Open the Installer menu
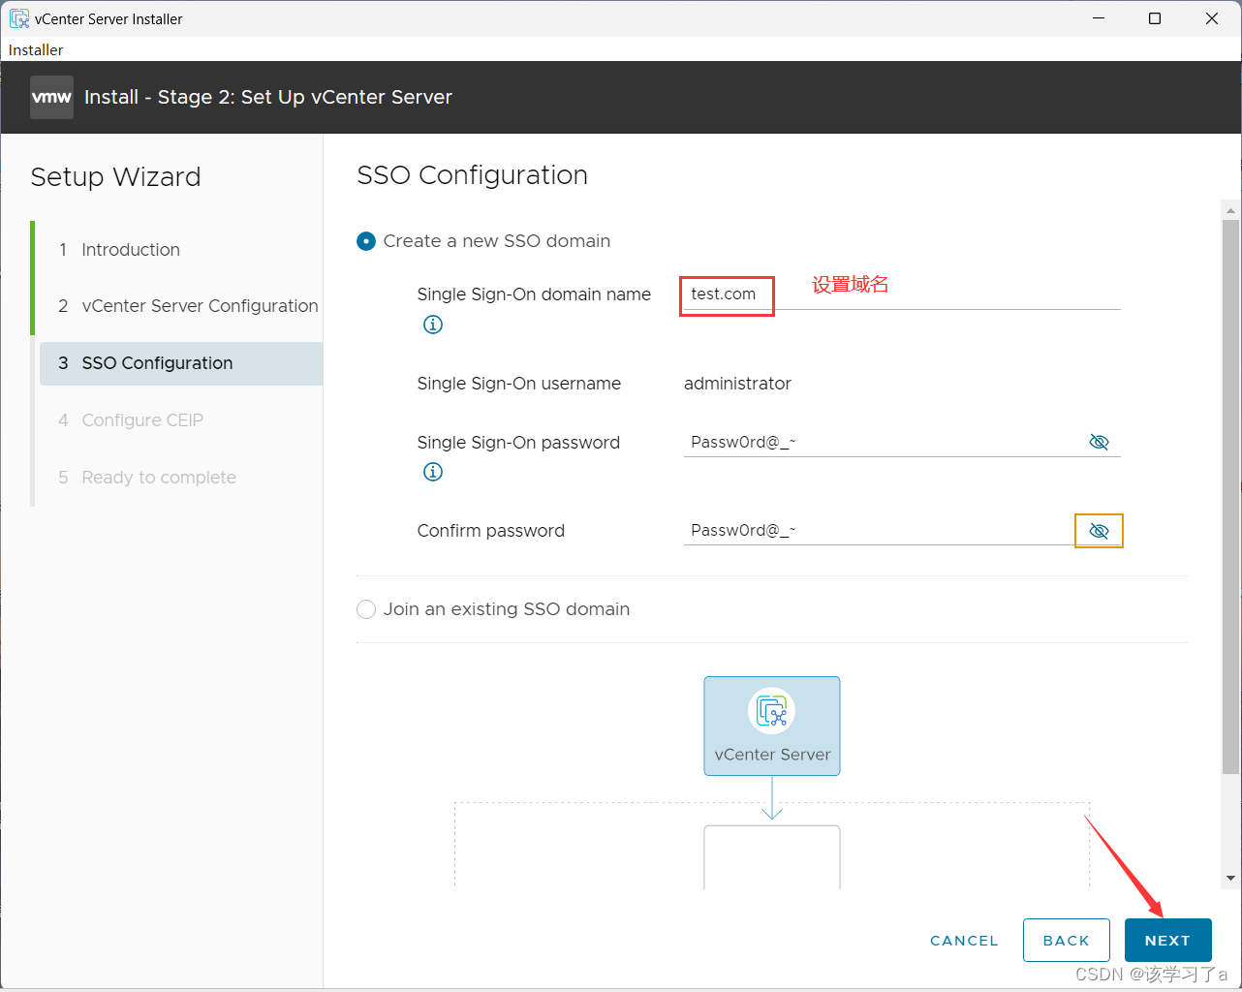The image size is (1242, 992). 36,49
